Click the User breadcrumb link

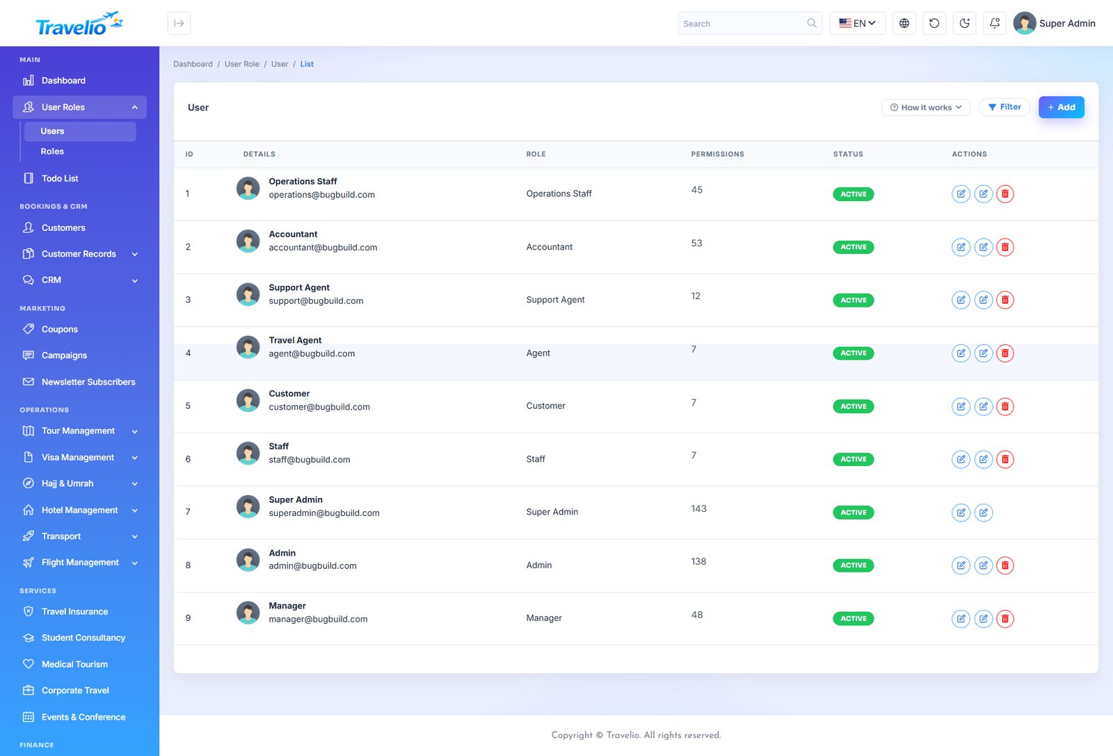pyautogui.click(x=280, y=64)
